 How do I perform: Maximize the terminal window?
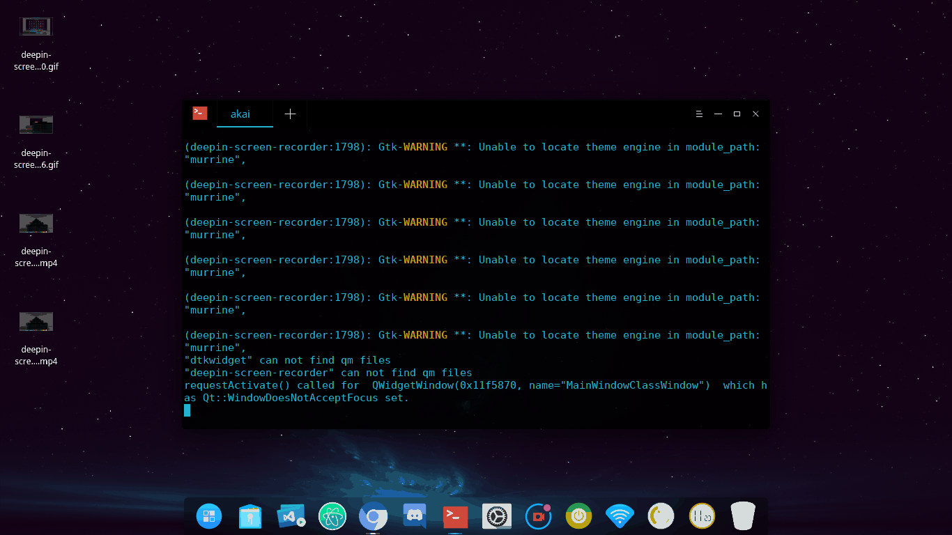(737, 114)
